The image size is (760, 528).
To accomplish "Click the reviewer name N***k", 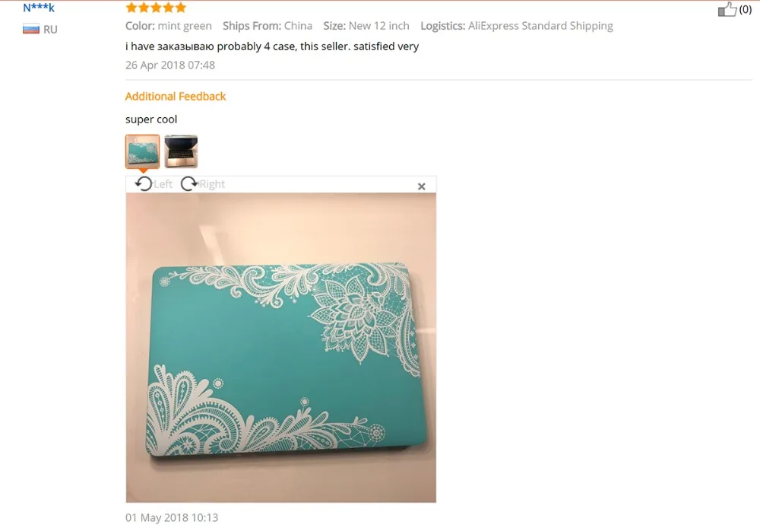I will 39,8.
